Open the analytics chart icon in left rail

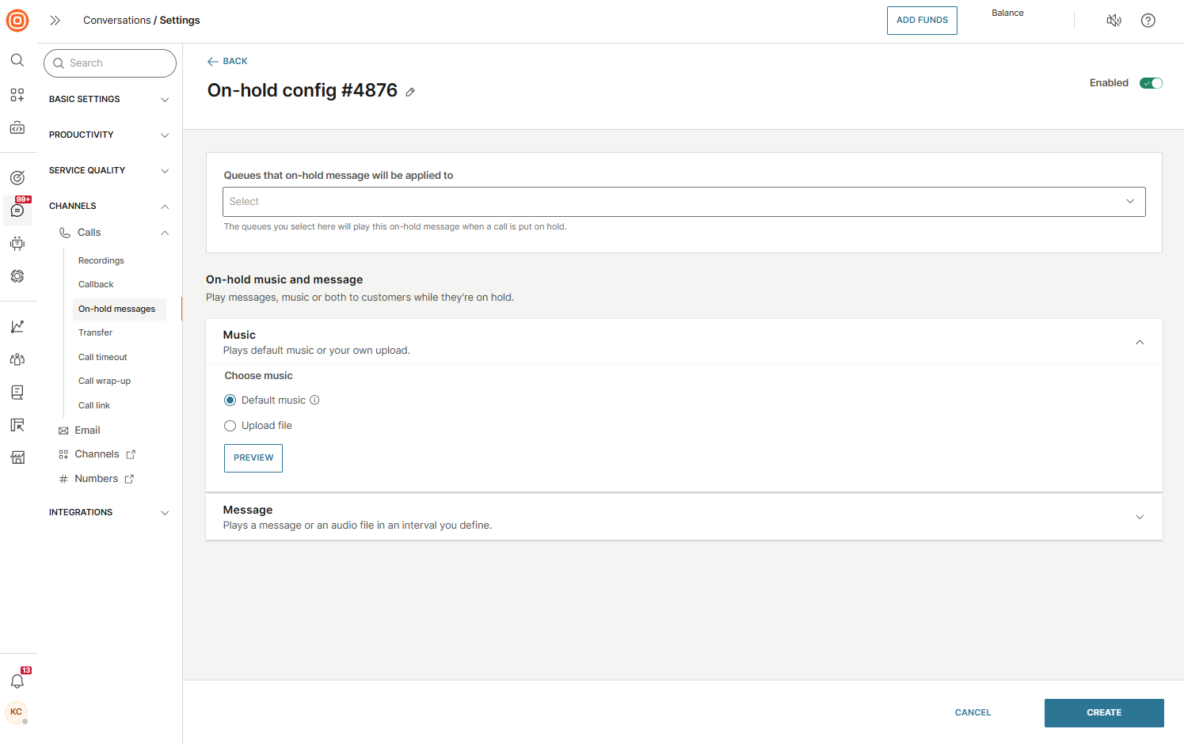(x=17, y=326)
